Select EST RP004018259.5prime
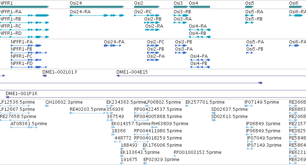Screen dimensions: 306x165 point(141,142)
